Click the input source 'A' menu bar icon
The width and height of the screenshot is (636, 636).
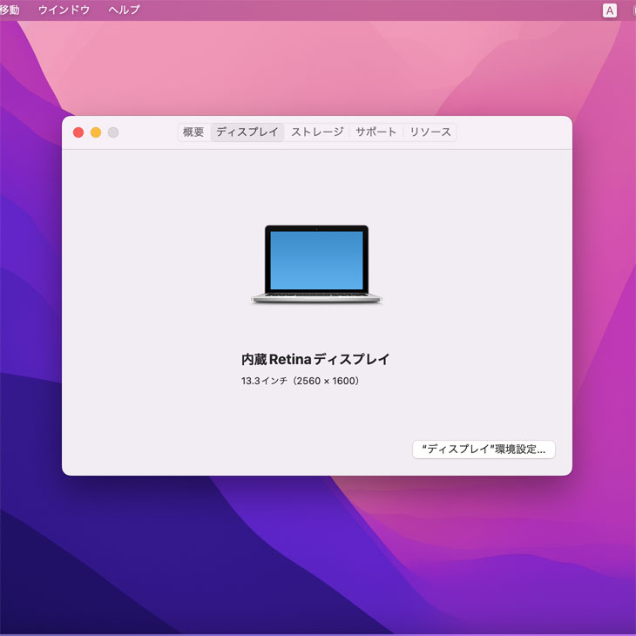click(609, 10)
